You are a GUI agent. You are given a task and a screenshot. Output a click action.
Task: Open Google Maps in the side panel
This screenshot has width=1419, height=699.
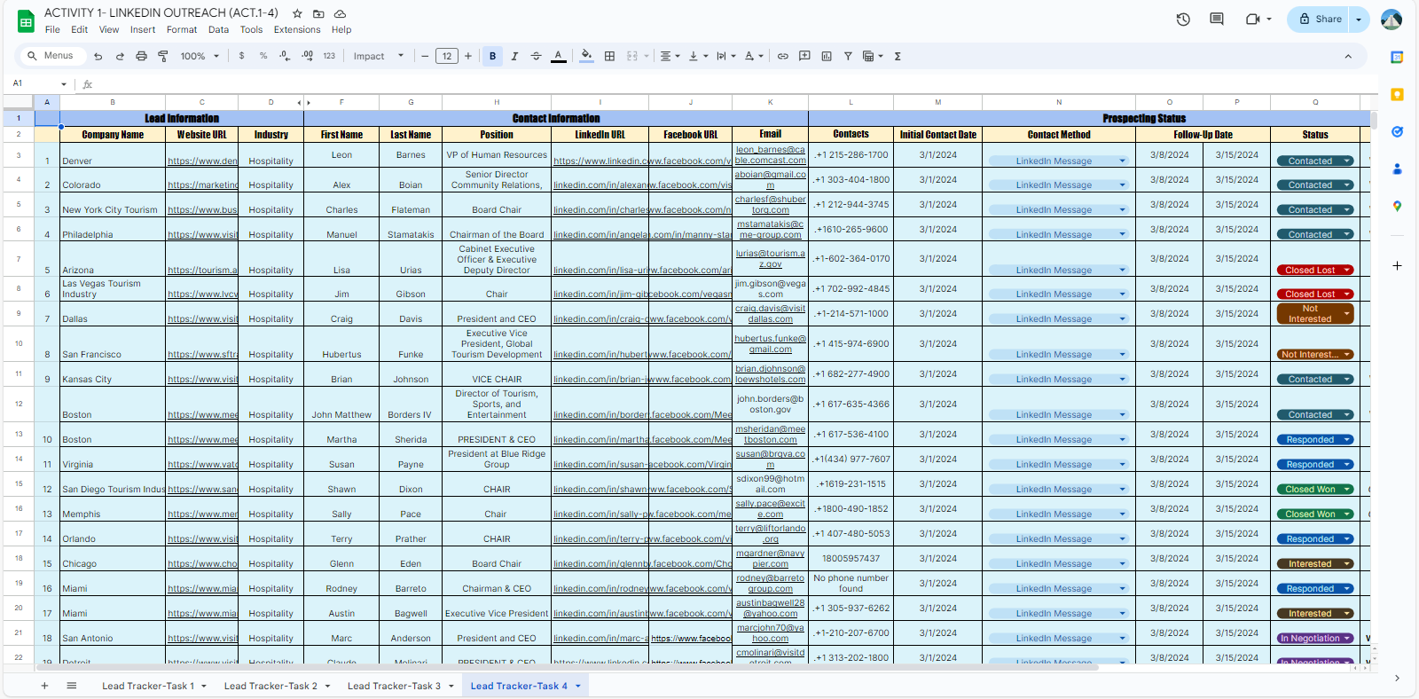point(1397,206)
